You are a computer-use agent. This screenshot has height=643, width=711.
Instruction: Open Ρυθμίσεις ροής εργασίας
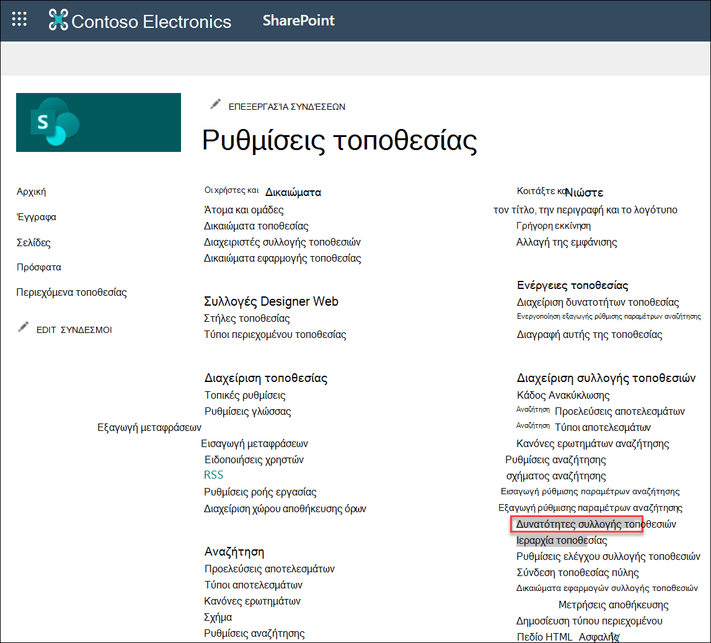(x=260, y=492)
